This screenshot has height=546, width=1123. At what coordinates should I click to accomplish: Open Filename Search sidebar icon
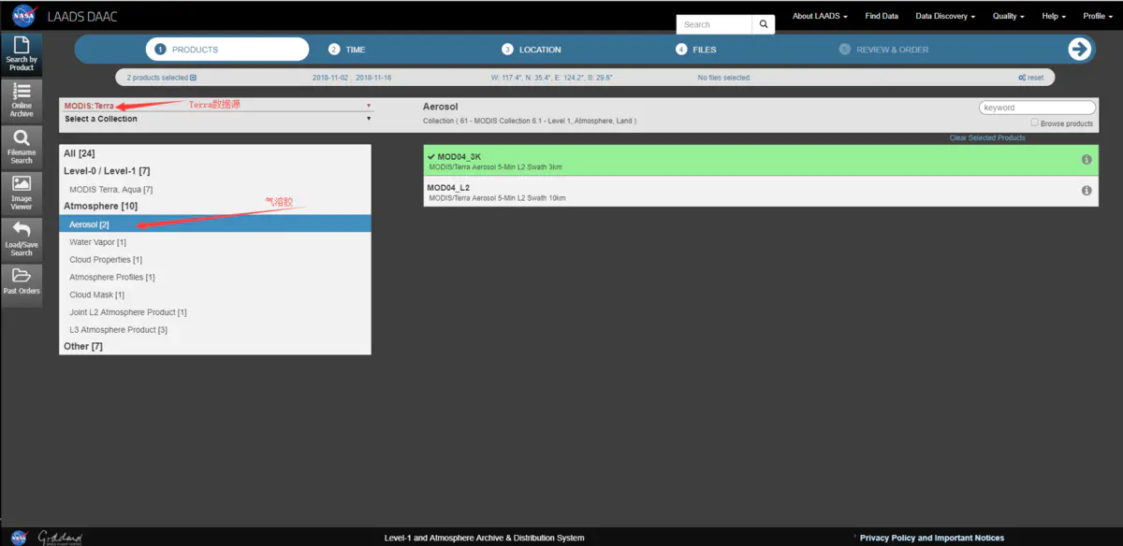point(22,147)
